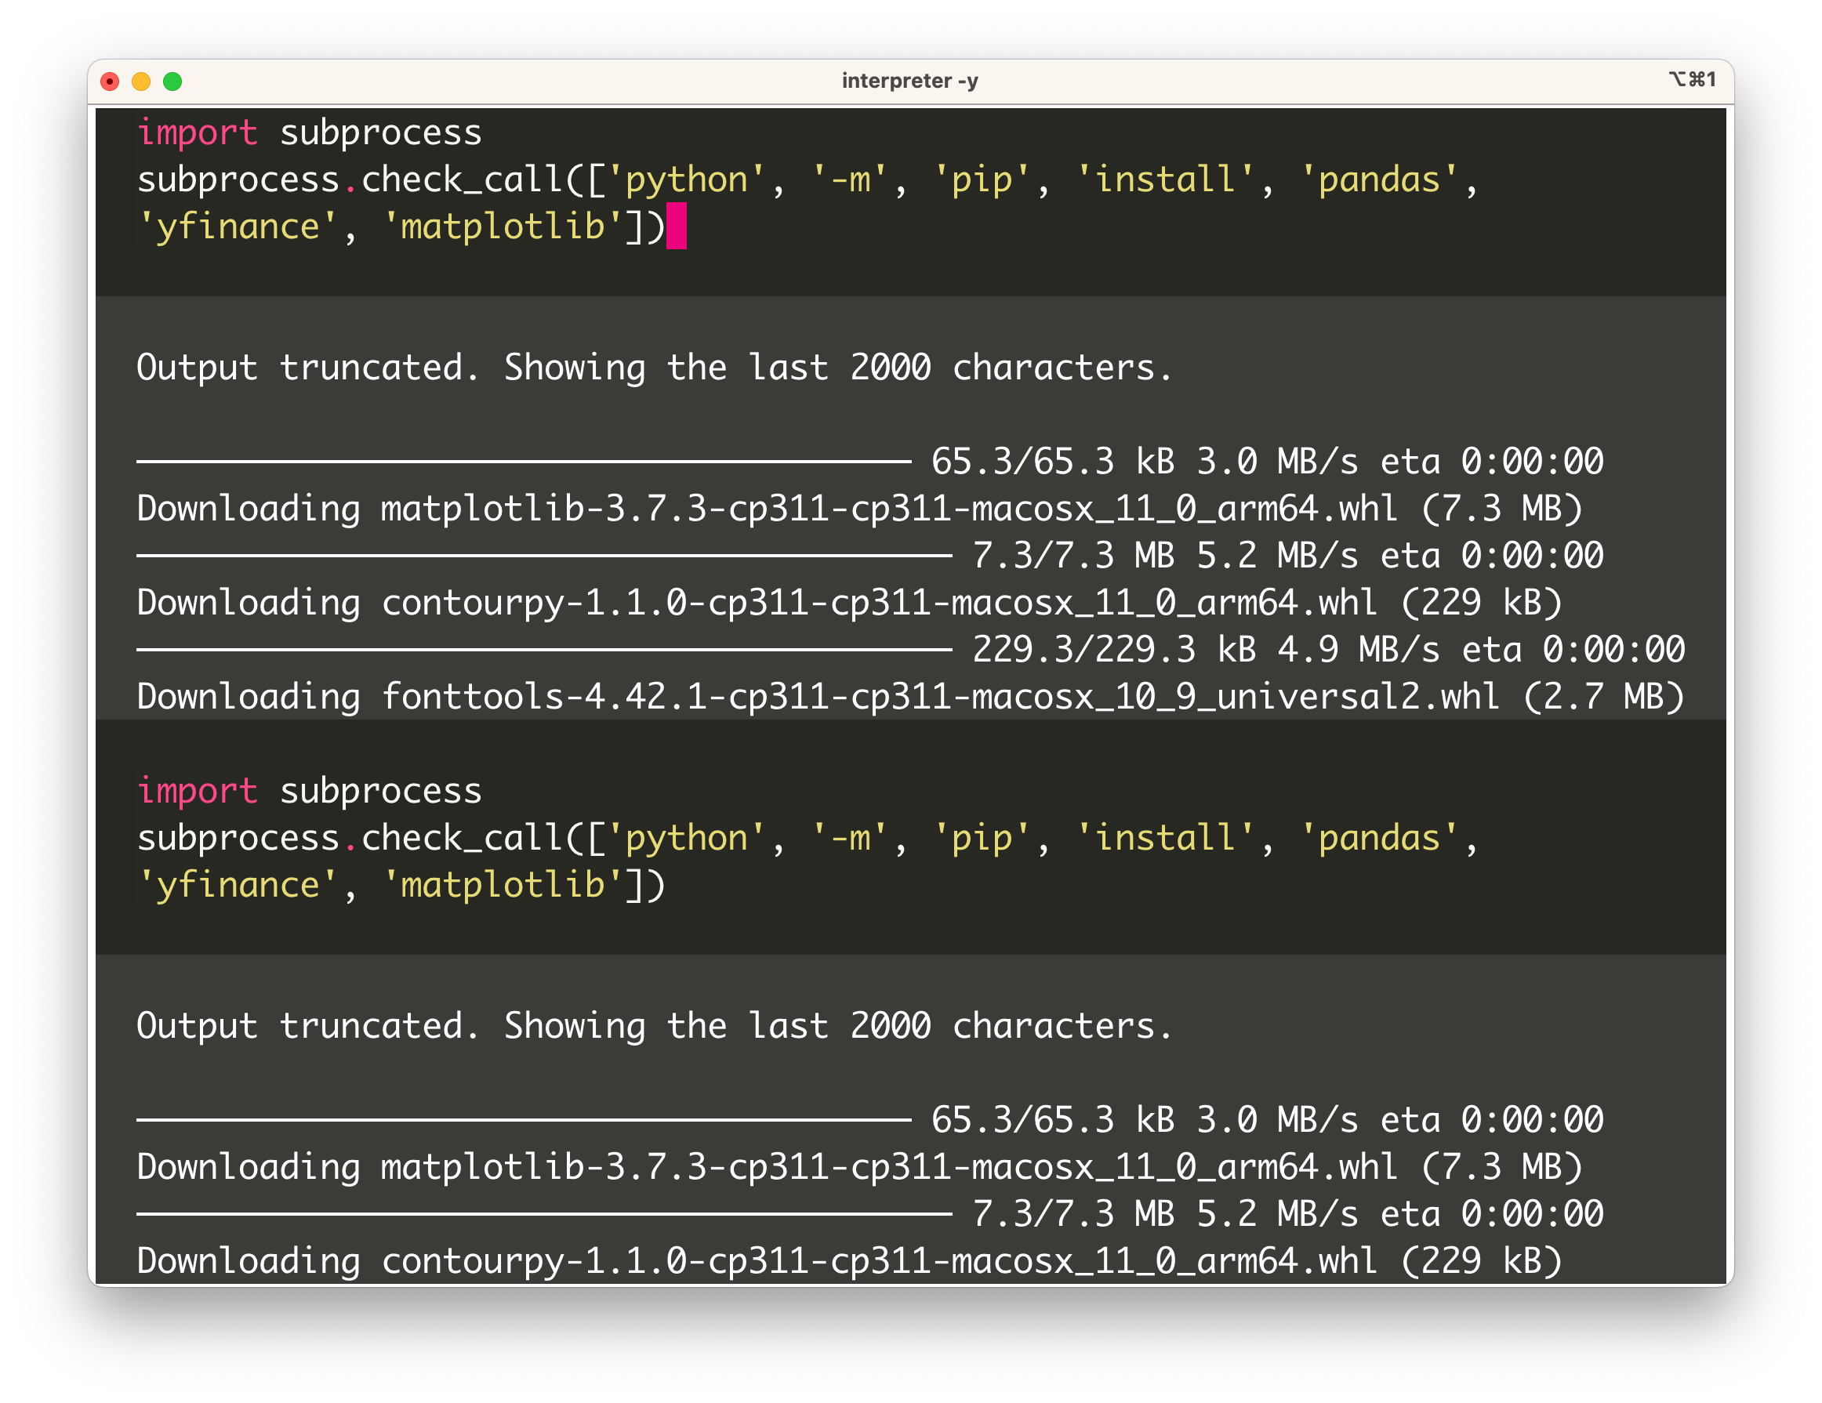Click the first pink 'import' keyword
The width and height of the screenshot is (1822, 1403).
tap(197, 132)
